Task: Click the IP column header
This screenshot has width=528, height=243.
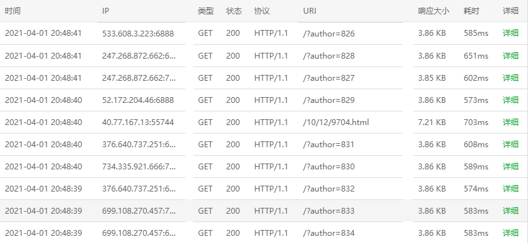Action: pos(105,11)
